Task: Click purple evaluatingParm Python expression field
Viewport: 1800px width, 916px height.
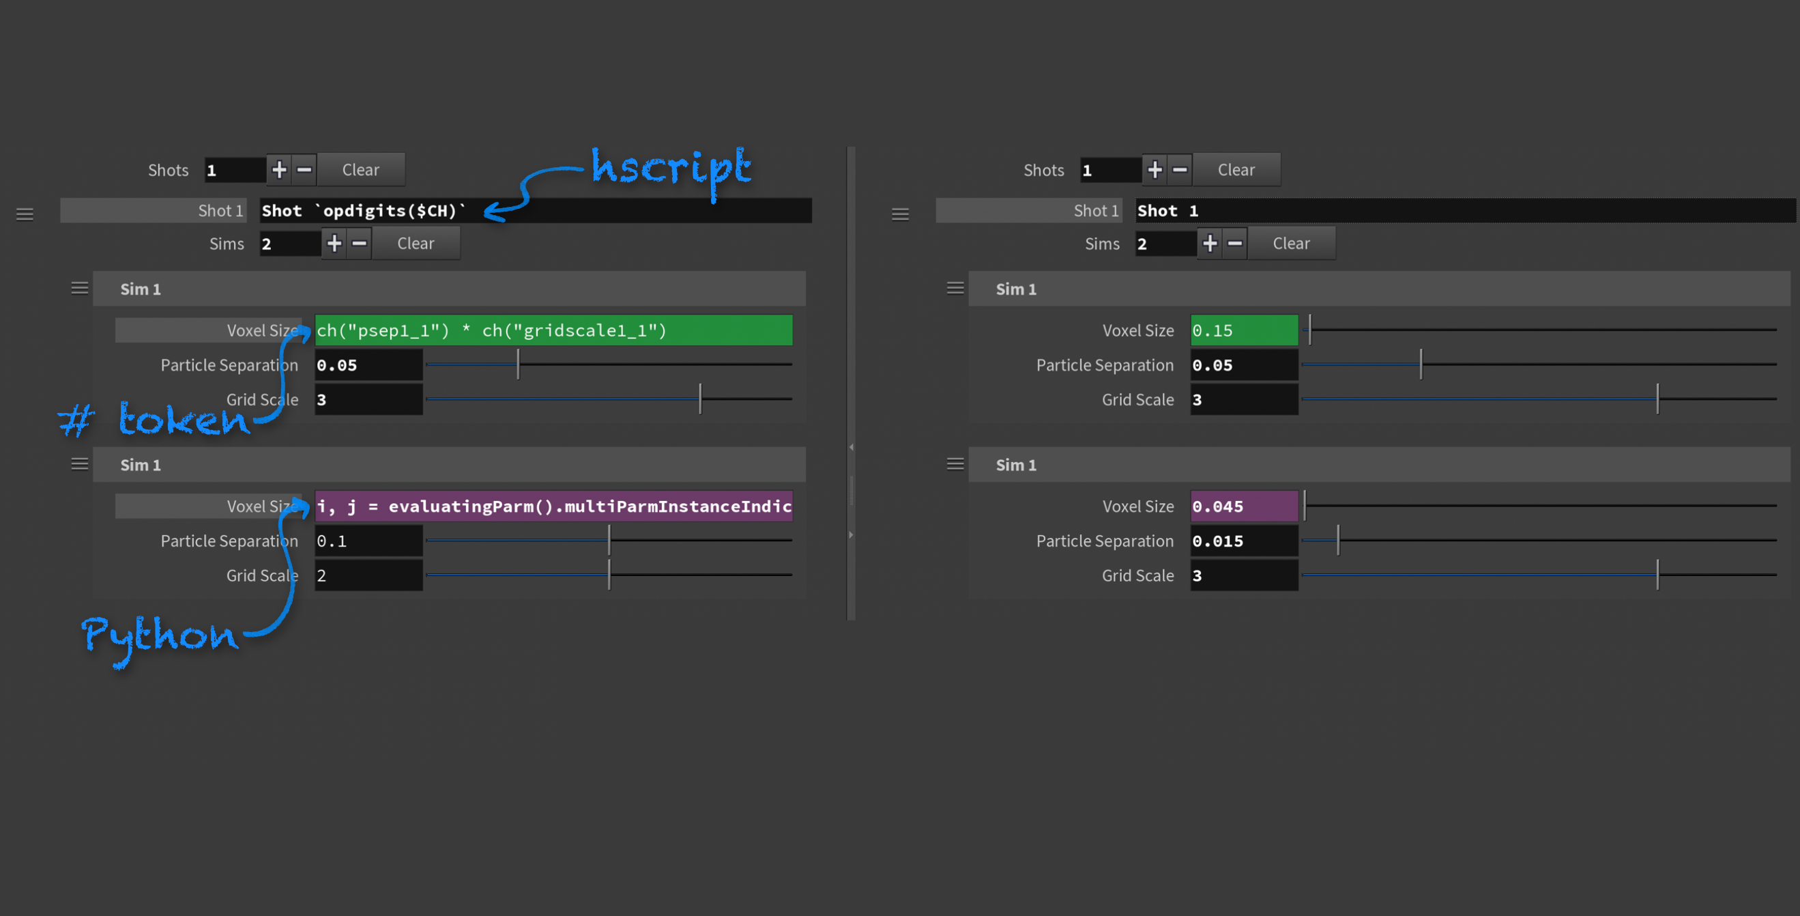Action: point(553,506)
